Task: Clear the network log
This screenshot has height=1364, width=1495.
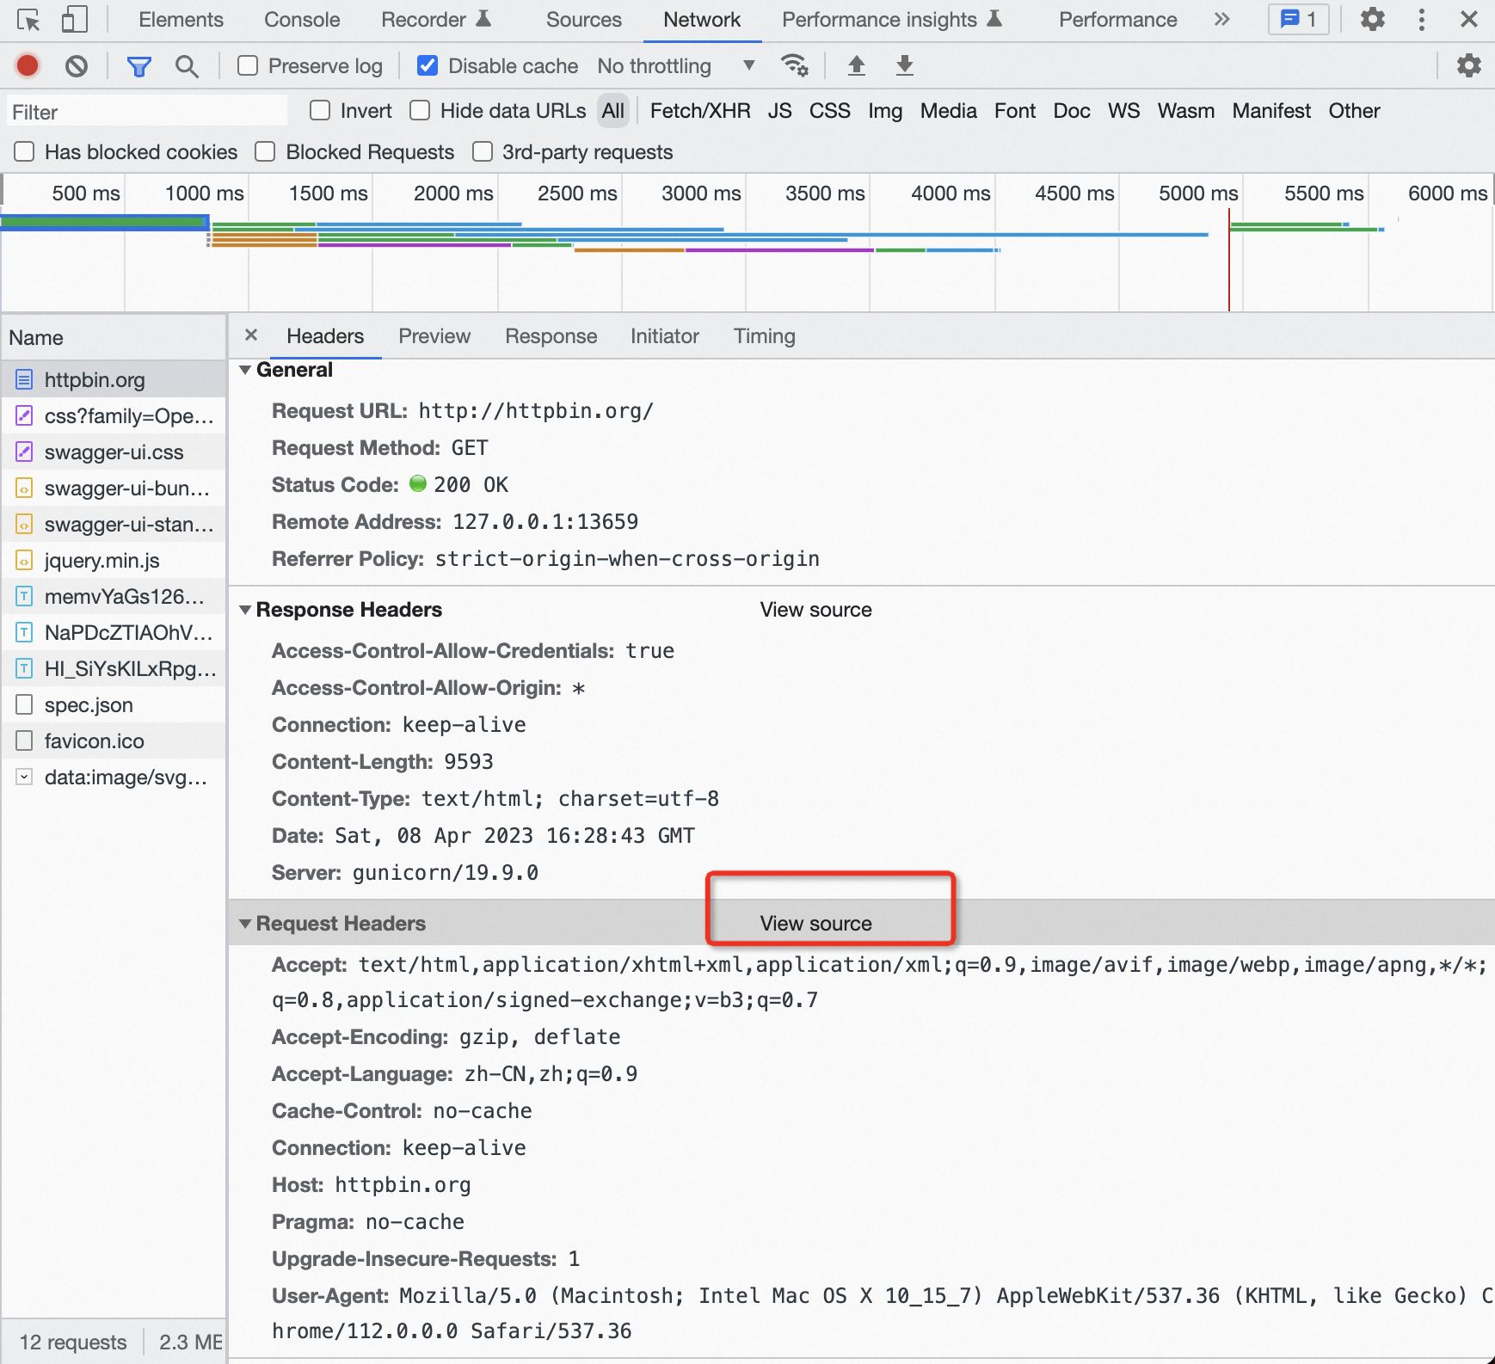Action: click(77, 65)
